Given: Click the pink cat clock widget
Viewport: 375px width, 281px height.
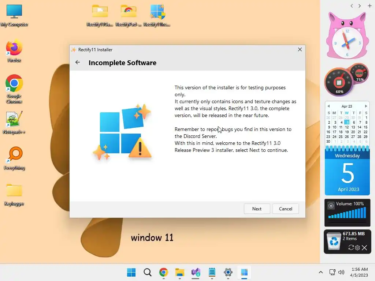Looking at the screenshot, I should 347,35.
